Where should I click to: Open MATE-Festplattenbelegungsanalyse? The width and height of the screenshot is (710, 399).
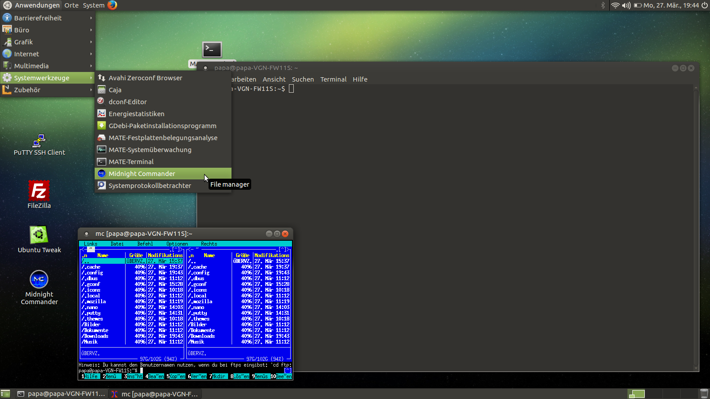point(163,137)
